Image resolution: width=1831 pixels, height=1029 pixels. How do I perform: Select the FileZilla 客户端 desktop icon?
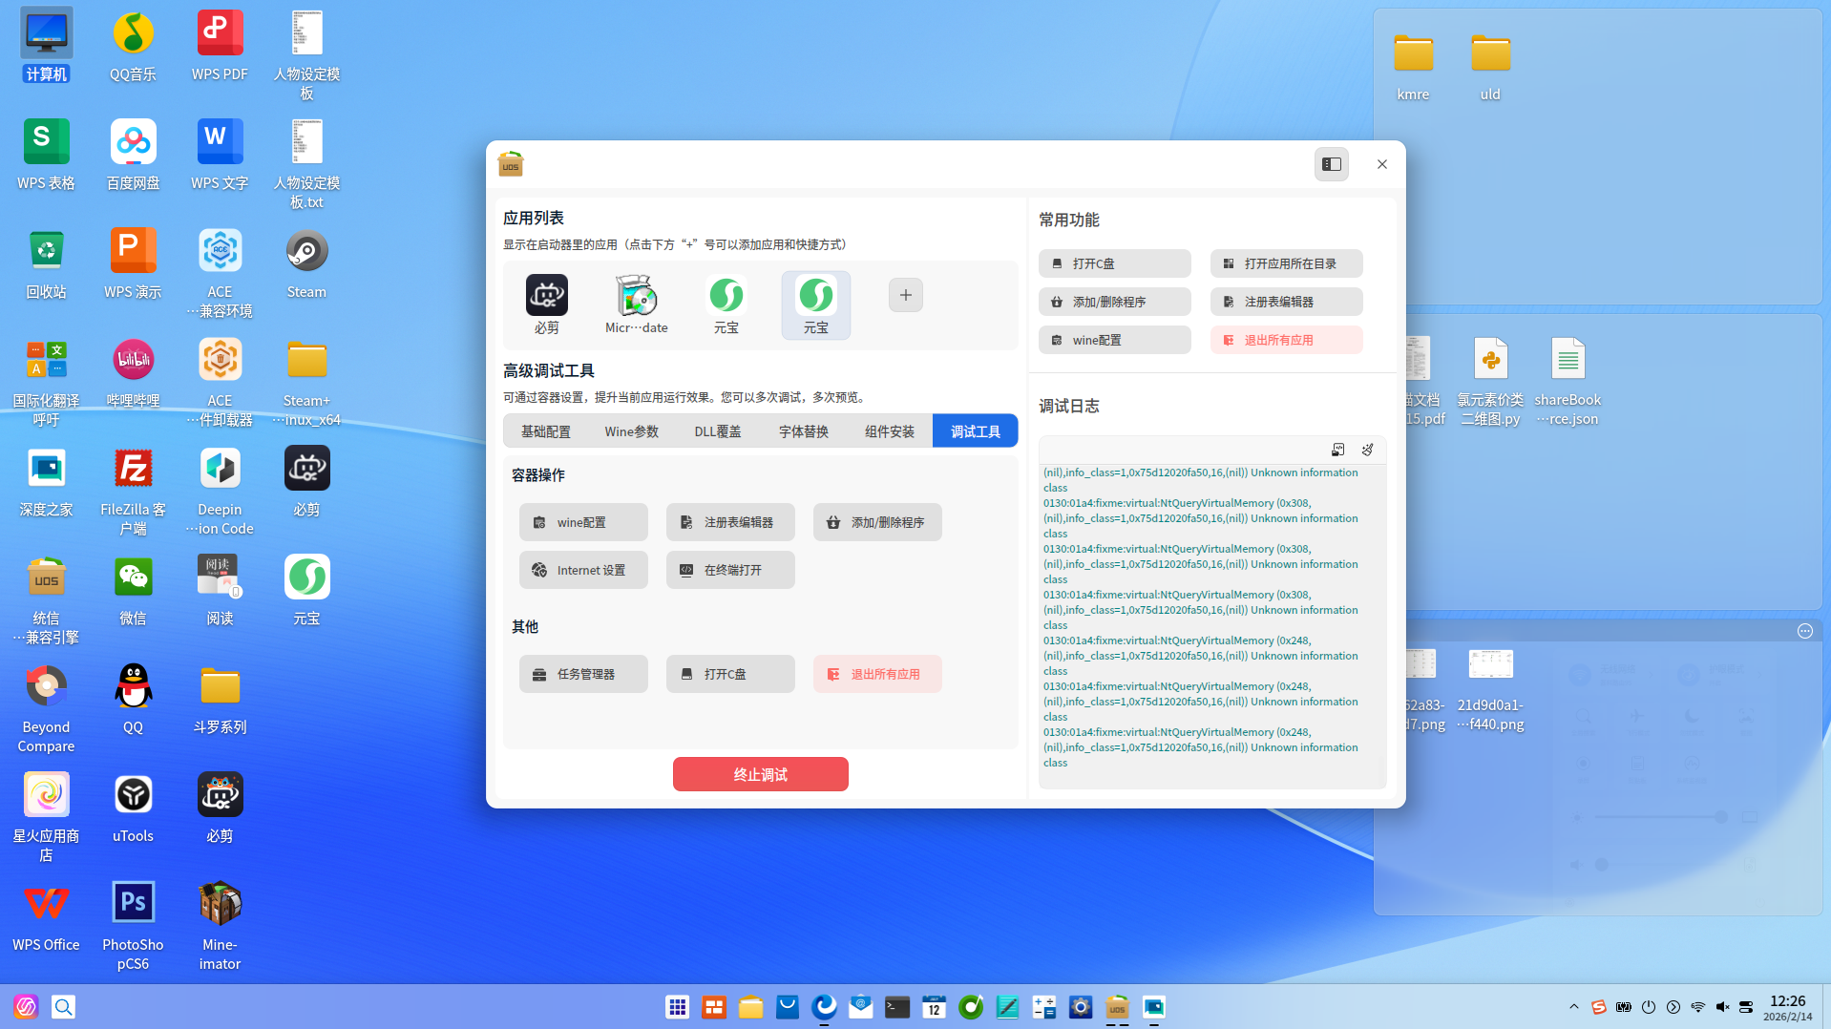[134, 491]
